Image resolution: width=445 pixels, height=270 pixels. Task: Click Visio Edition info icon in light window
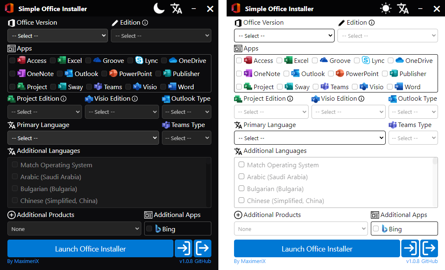[x=361, y=99]
